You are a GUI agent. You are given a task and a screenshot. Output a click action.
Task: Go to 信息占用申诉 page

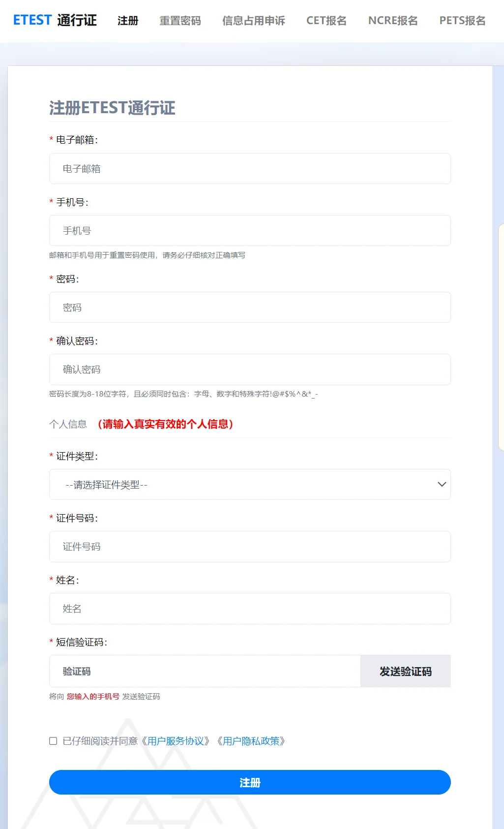click(x=254, y=21)
